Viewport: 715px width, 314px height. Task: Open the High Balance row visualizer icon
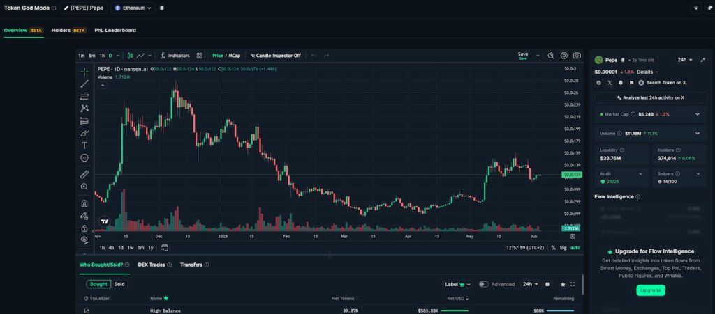click(87, 311)
